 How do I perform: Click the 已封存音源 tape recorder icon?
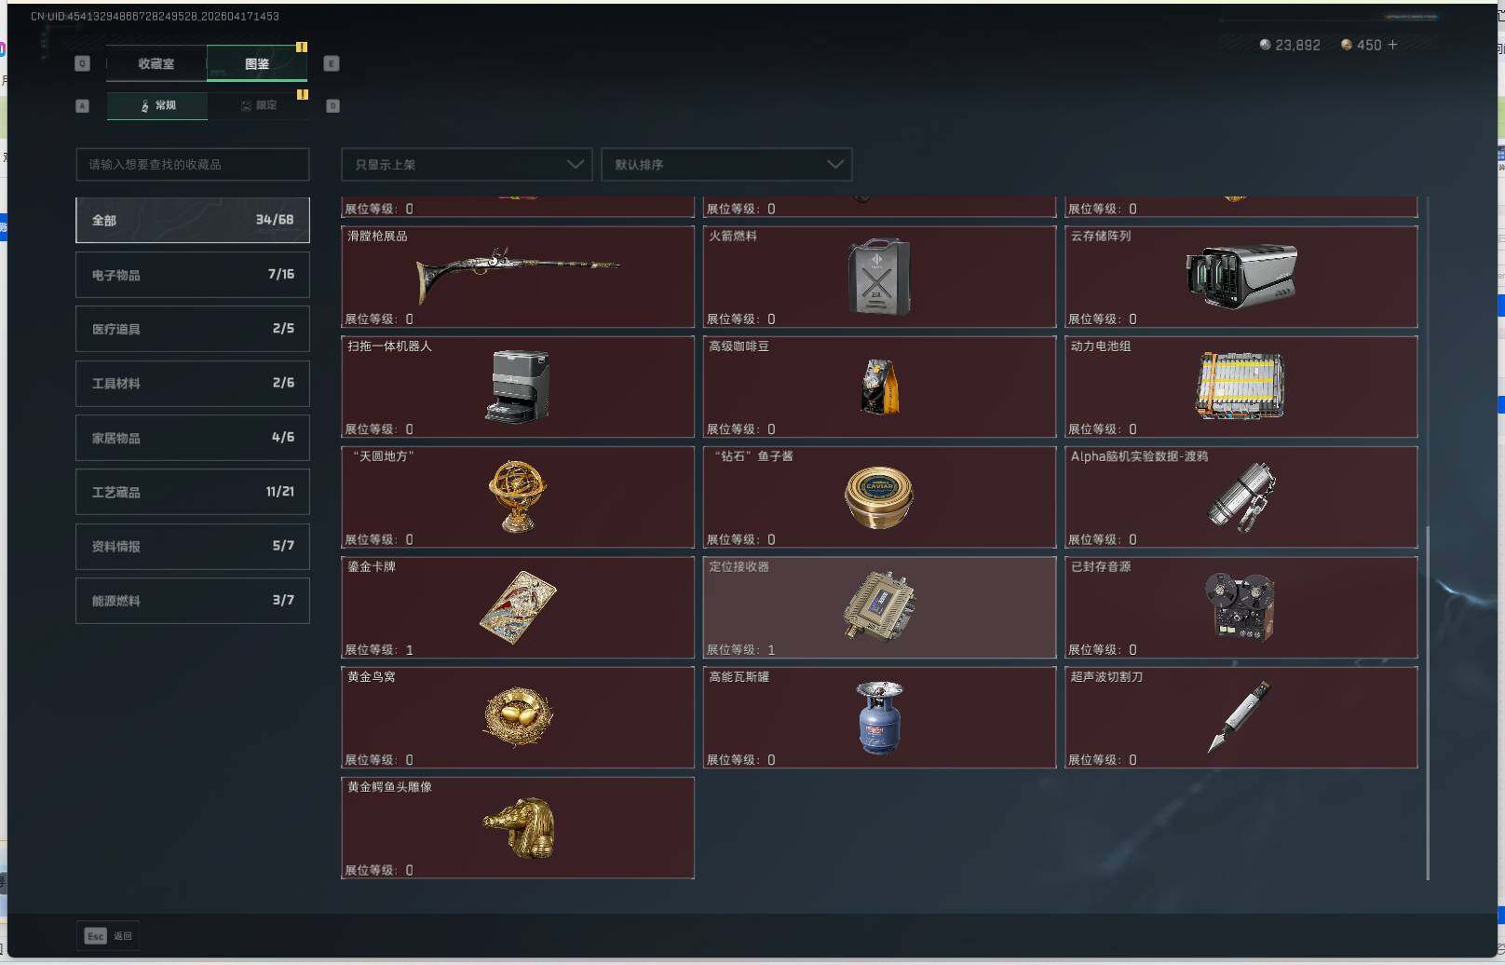pyautogui.click(x=1241, y=606)
